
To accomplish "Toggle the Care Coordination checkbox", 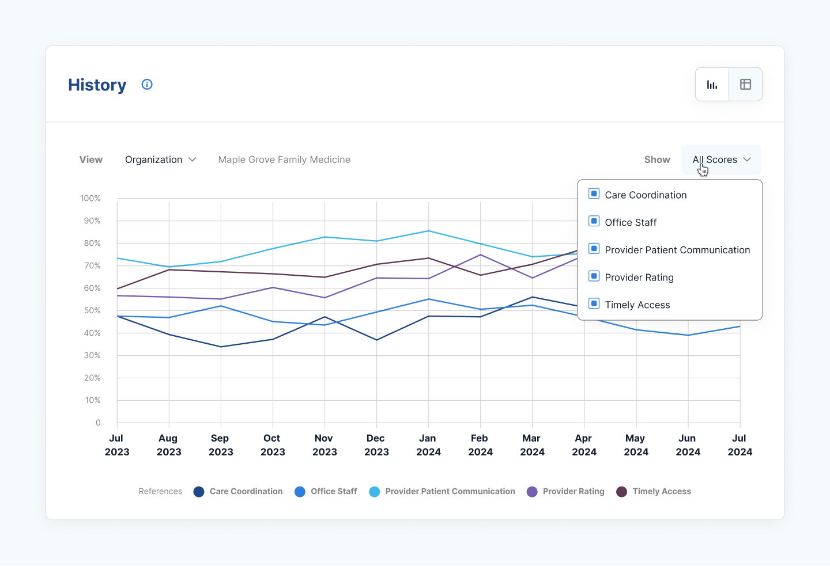I will click(594, 194).
